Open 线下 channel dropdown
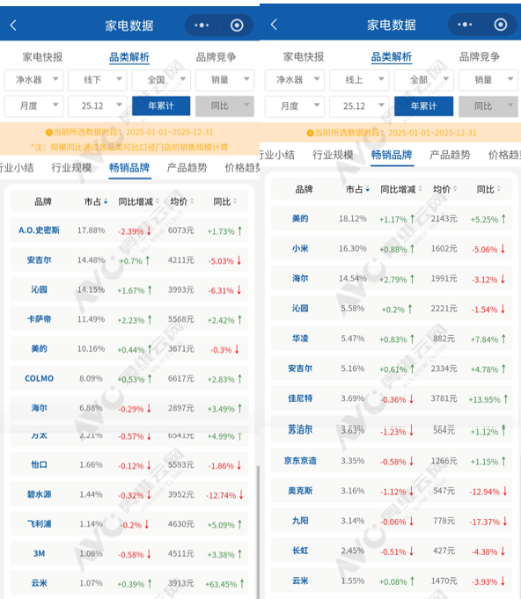The width and height of the screenshot is (521, 599). [x=98, y=80]
